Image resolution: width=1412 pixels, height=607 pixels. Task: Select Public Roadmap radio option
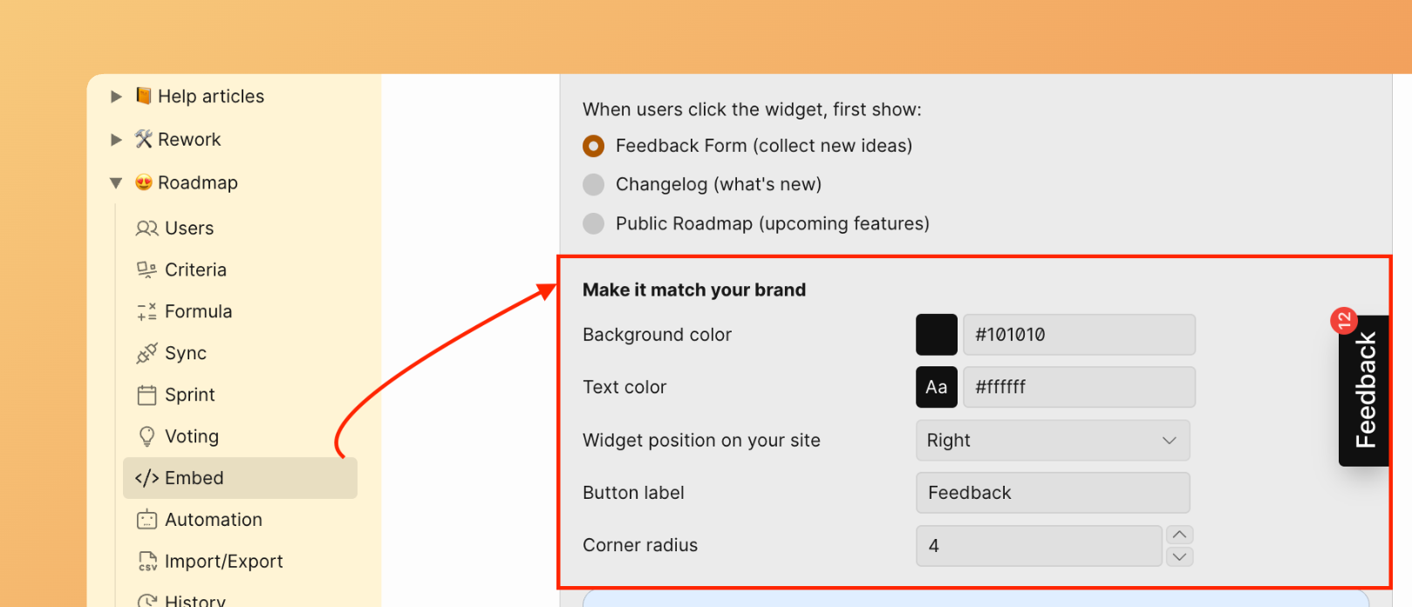pos(593,223)
